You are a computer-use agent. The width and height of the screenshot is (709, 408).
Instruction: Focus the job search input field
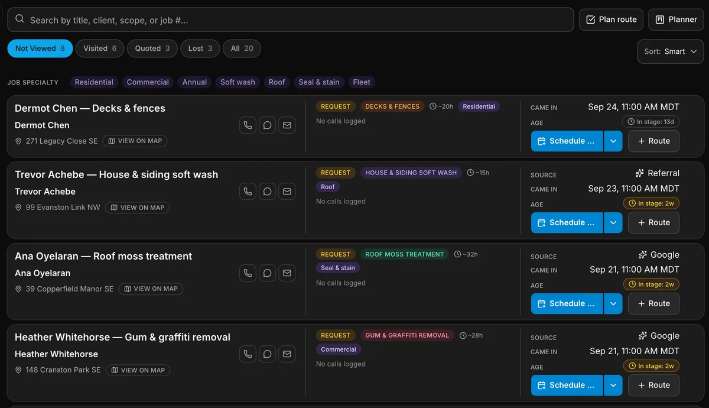click(291, 20)
